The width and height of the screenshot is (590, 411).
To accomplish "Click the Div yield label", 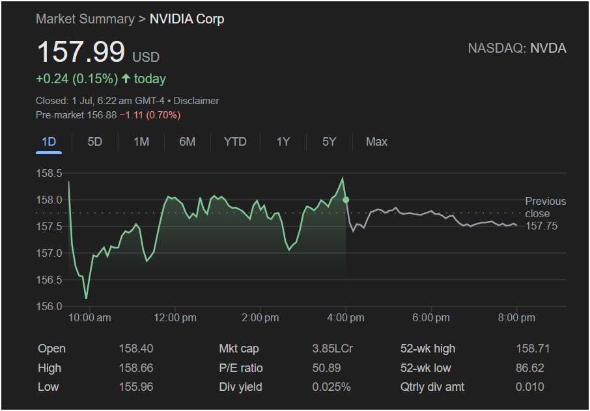I will 240,387.
